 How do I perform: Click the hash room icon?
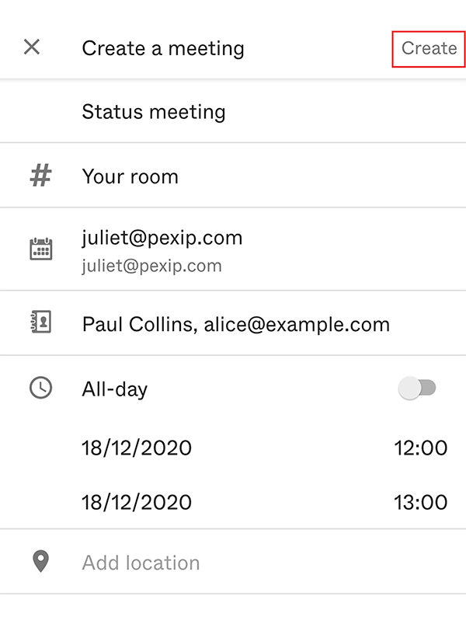click(x=40, y=176)
